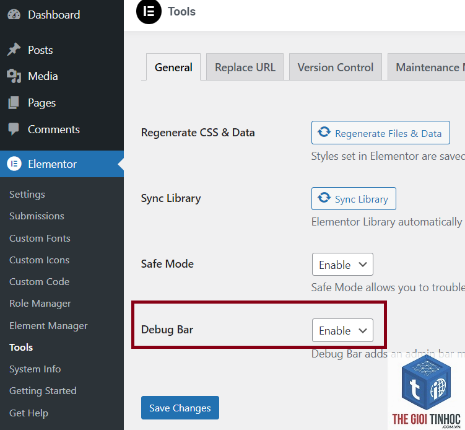This screenshot has height=430, width=465.
Task: Click 'Styles set in Elementor' description text
Action: pyautogui.click(x=388, y=156)
